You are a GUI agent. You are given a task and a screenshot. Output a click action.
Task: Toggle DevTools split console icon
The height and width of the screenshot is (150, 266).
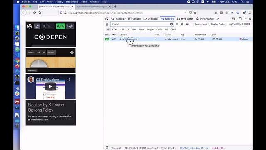click(234, 19)
